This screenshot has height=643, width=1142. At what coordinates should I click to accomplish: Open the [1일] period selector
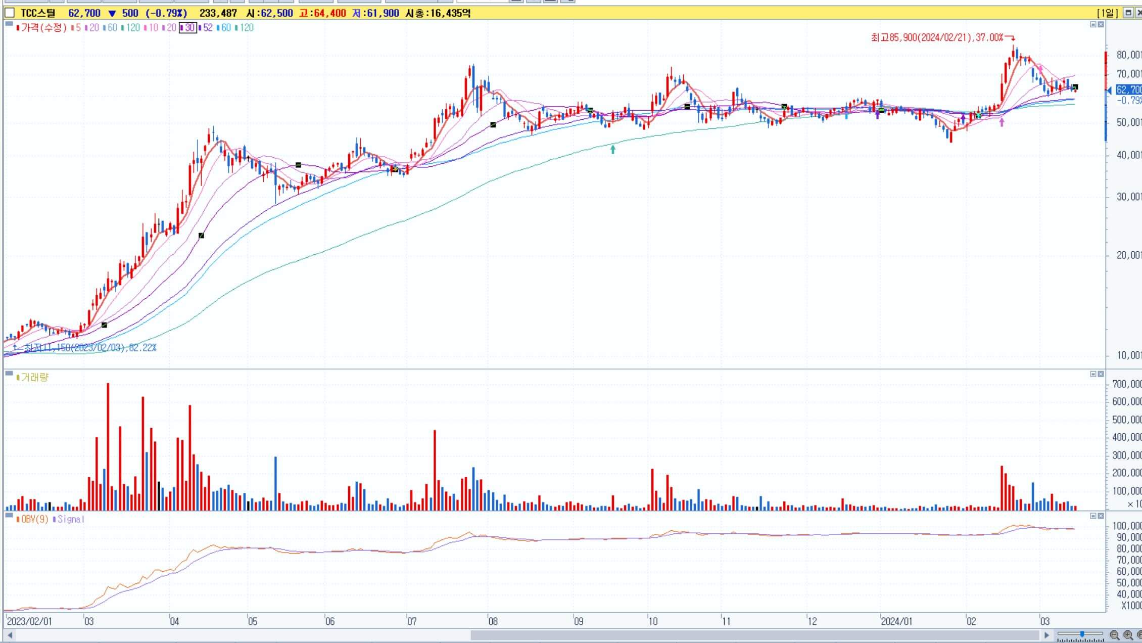pyautogui.click(x=1107, y=13)
